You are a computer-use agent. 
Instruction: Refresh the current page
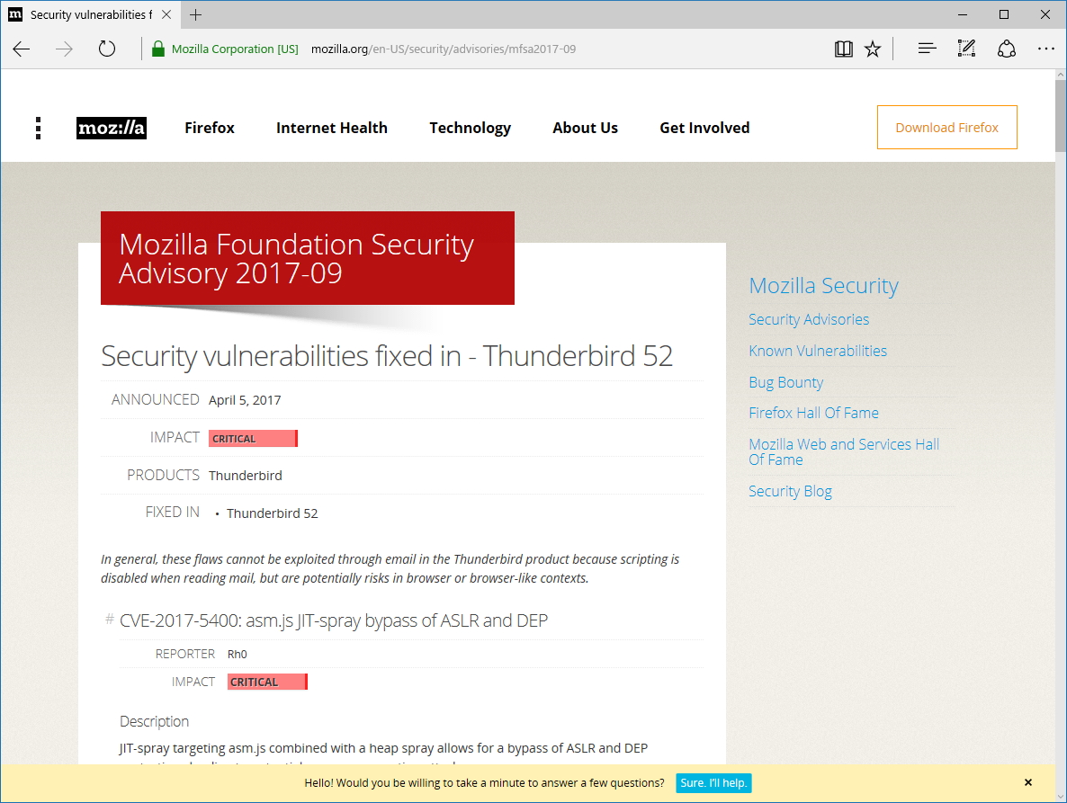(106, 49)
